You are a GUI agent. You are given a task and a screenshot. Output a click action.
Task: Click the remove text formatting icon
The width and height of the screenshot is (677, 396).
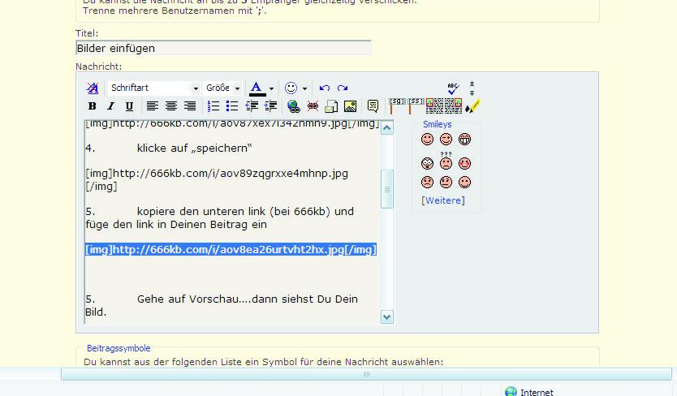pos(92,88)
